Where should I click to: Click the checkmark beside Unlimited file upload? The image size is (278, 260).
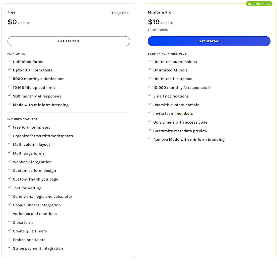click(x=150, y=78)
